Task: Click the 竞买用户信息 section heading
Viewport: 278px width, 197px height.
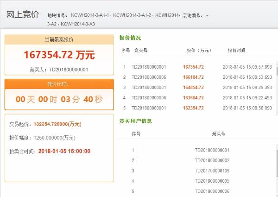Action: click(135, 121)
